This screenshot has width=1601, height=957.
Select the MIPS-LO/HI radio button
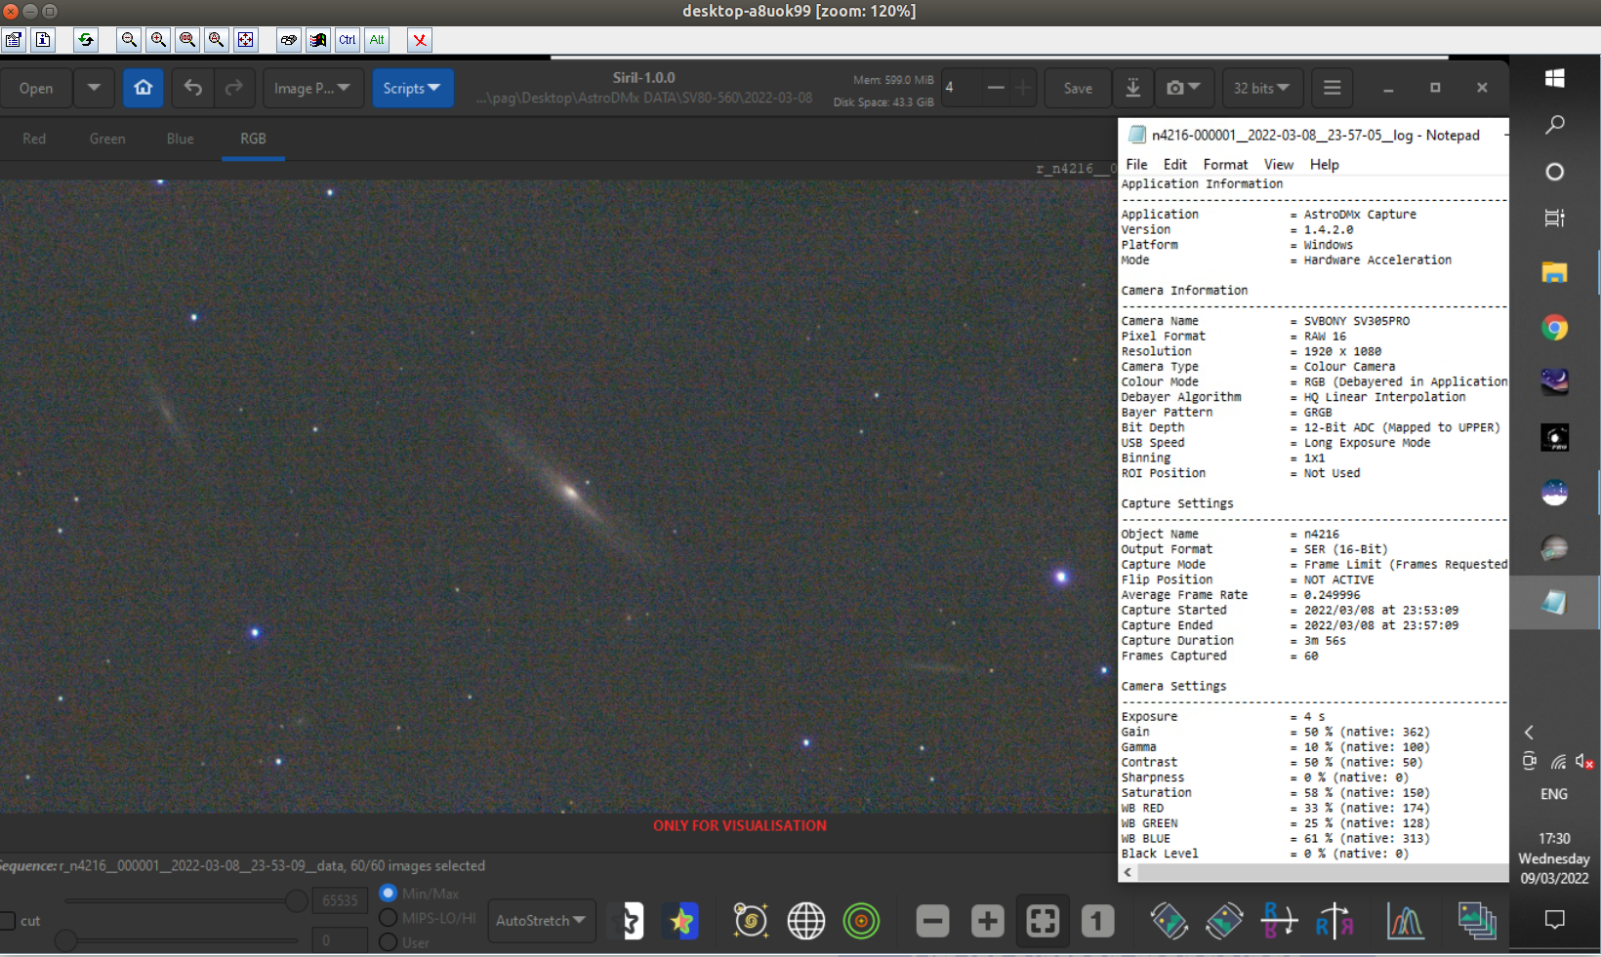tap(388, 918)
